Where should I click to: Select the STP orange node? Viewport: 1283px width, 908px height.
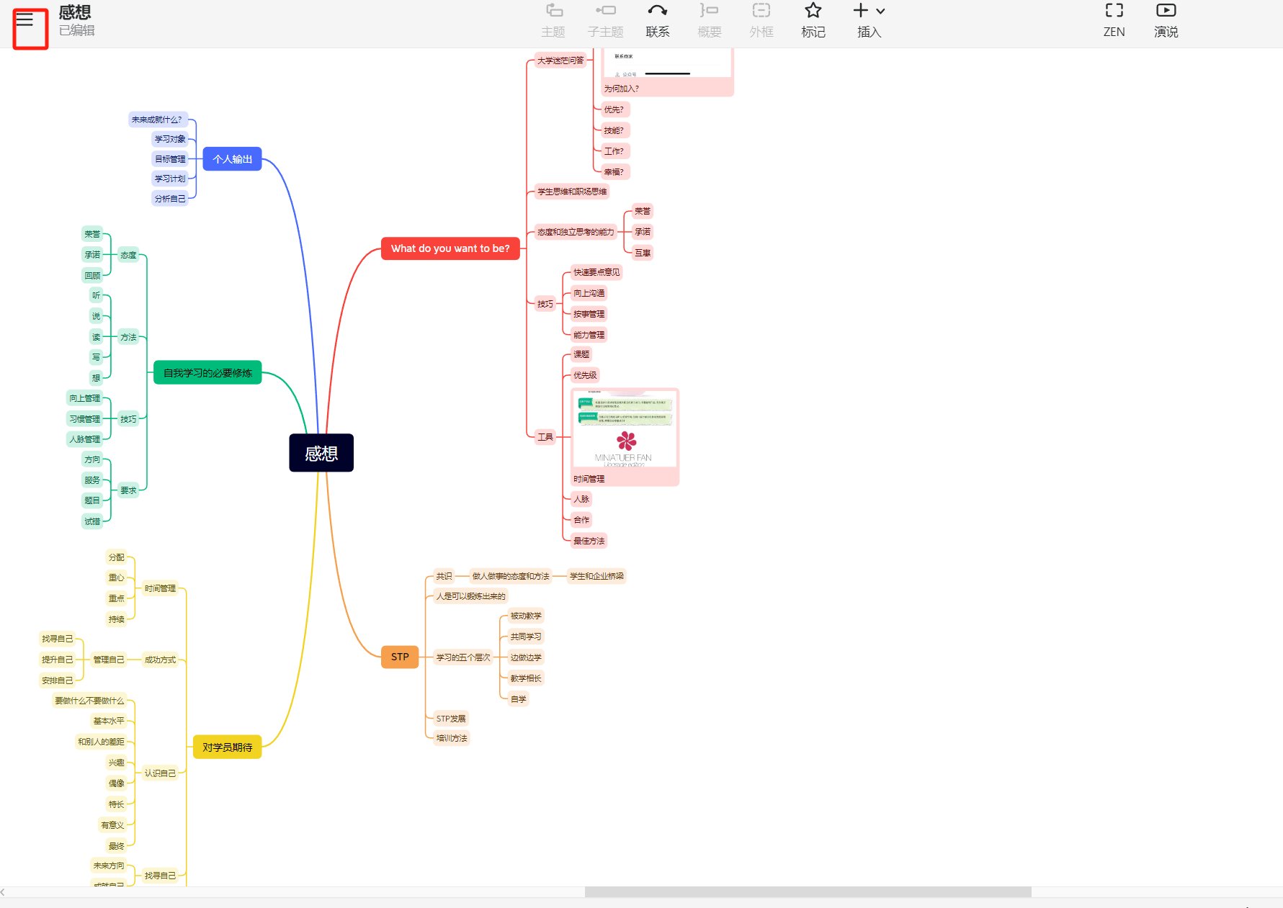coord(400,657)
